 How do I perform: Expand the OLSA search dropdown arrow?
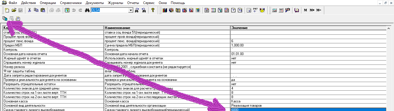[131, 10]
